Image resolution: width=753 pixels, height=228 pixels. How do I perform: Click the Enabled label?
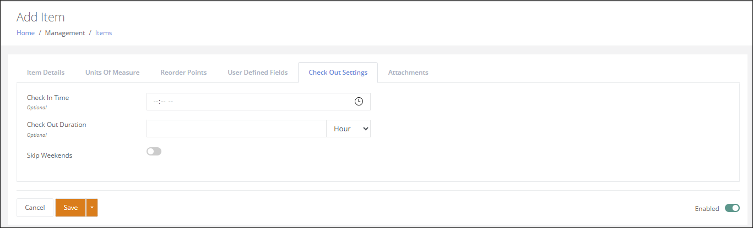point(707,209)
